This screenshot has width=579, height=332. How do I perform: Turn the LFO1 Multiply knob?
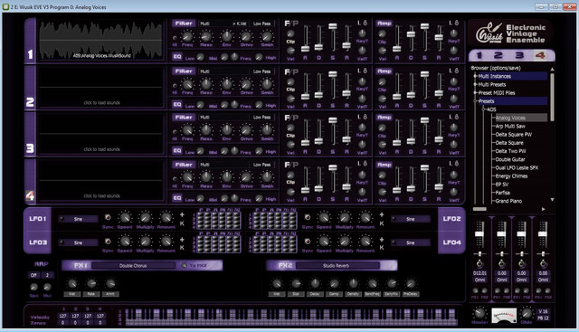pyautogui.click(x=145, y=218)
